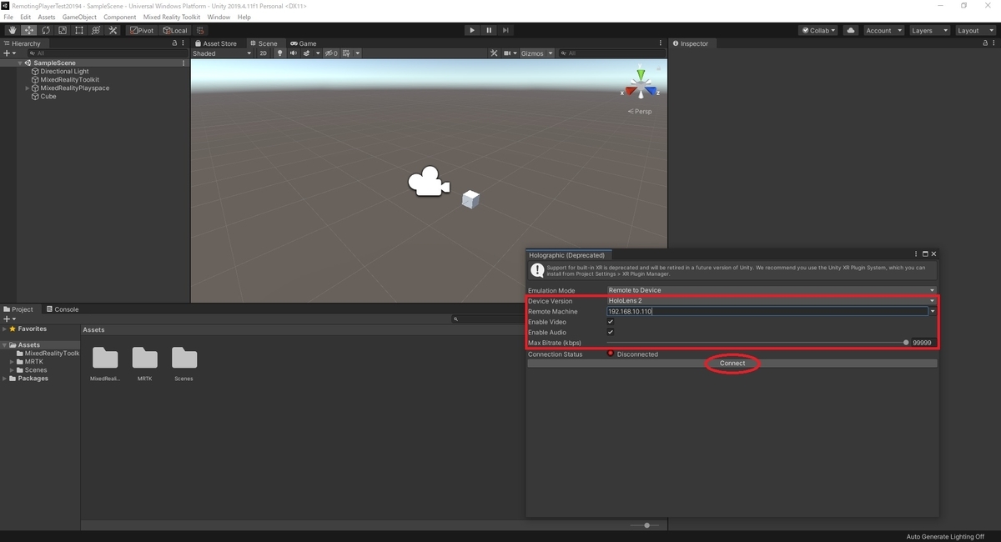Select Directional Light in Hierarchy

pyautogui.click(x=64, y=72)
